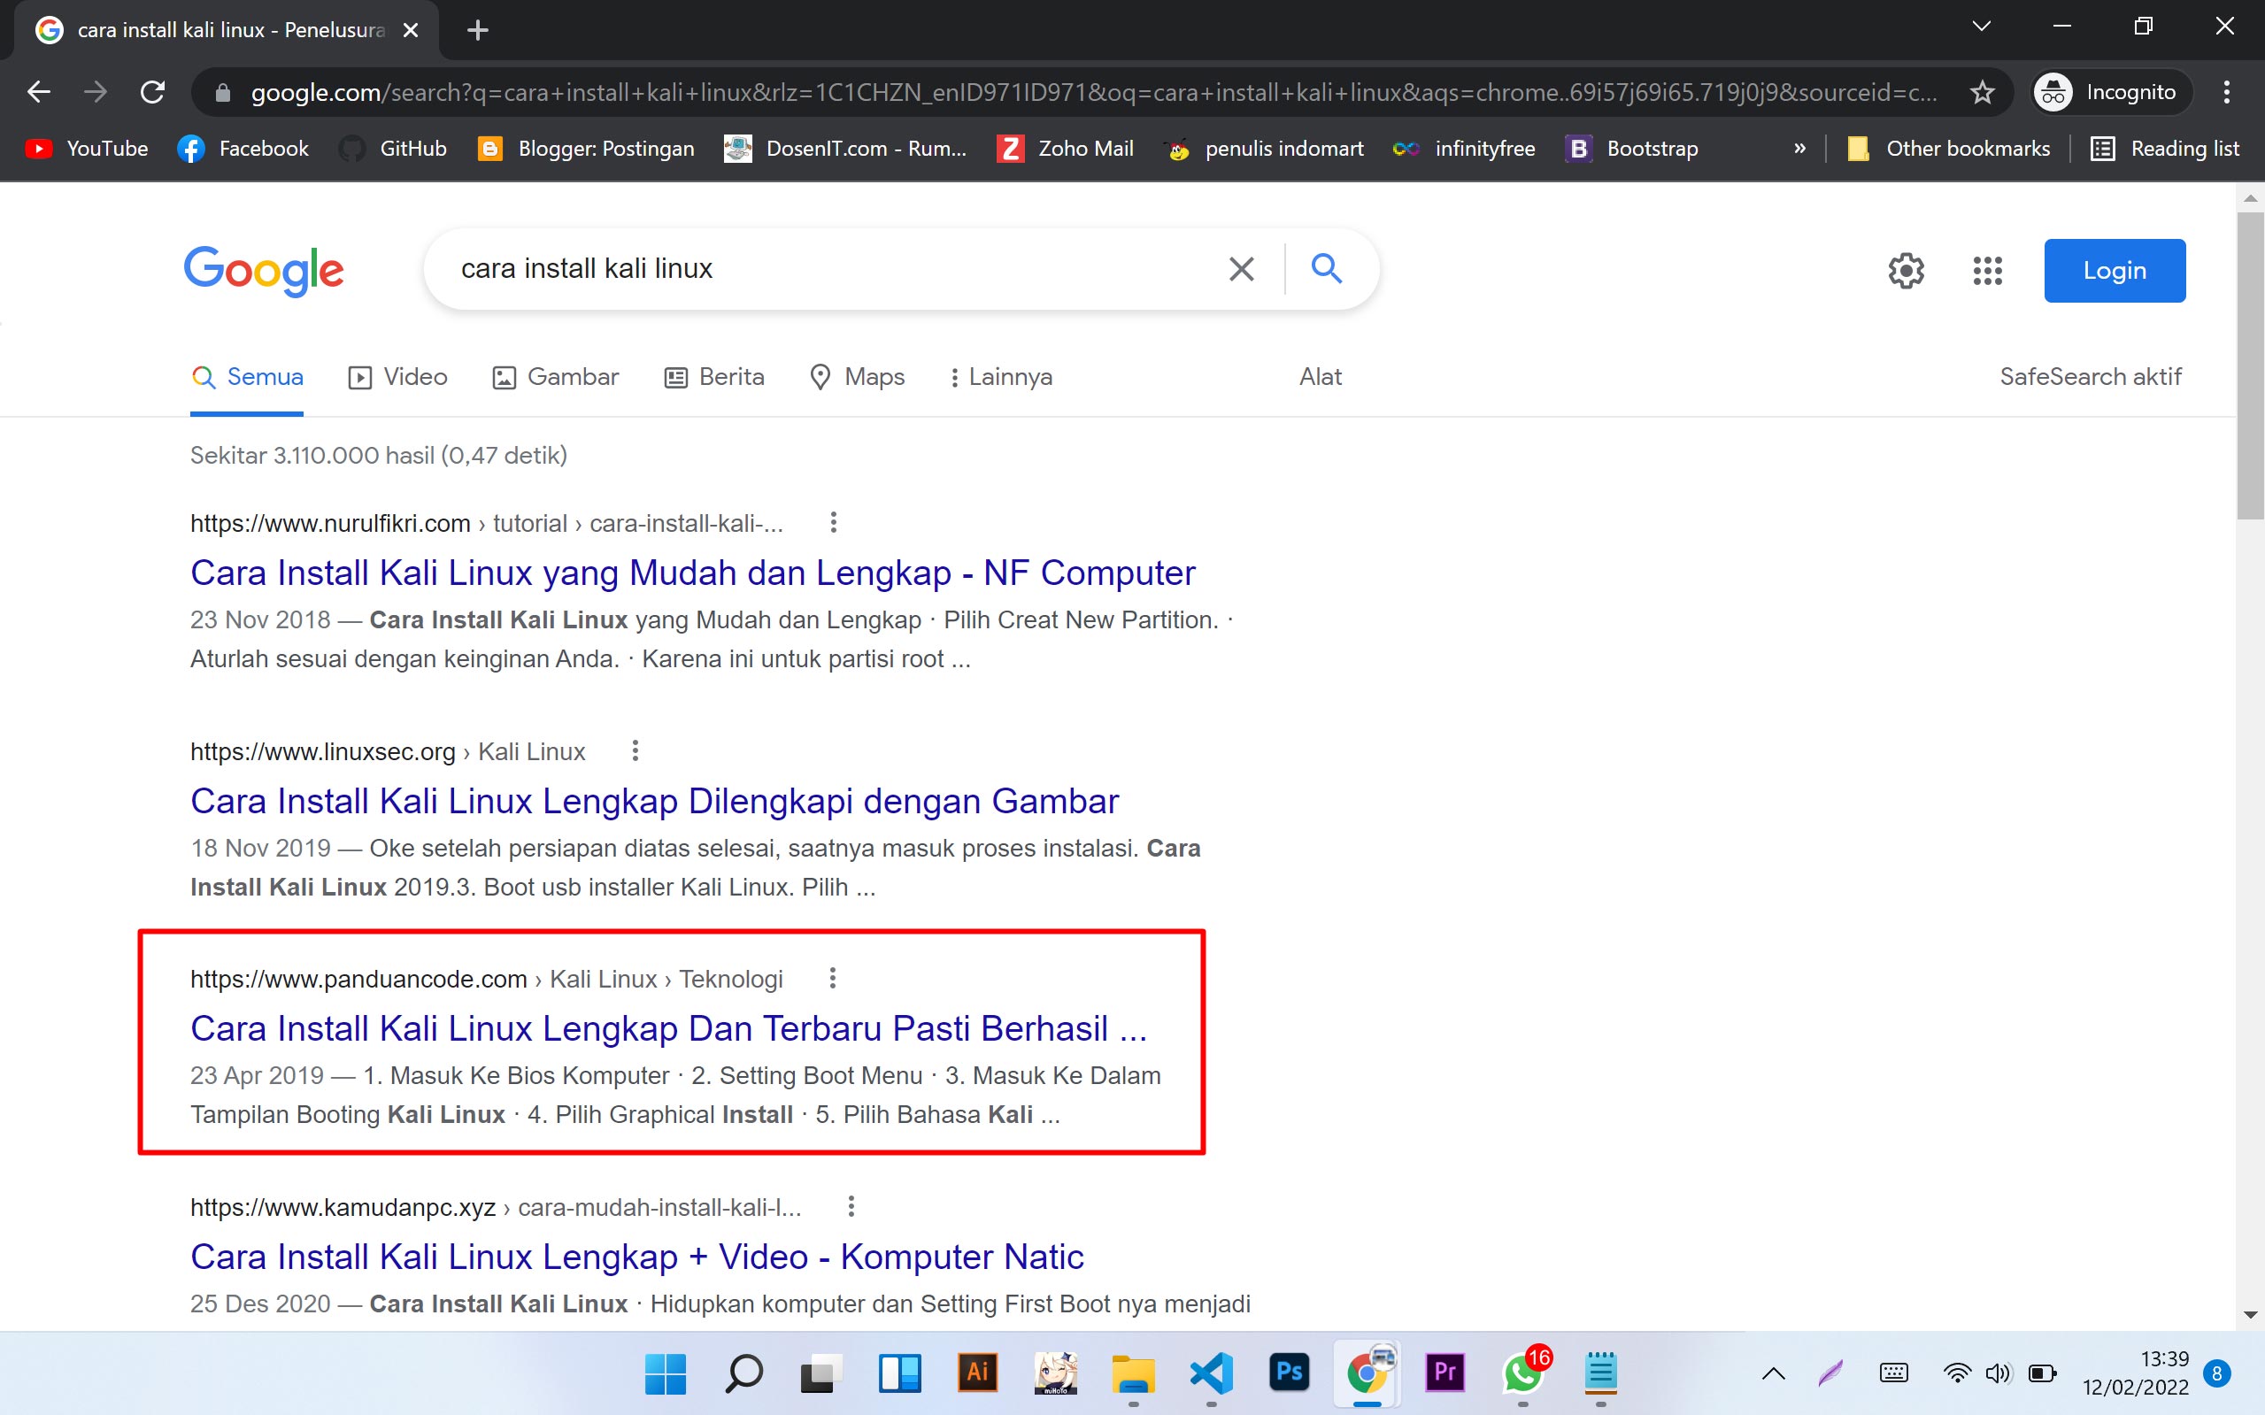Switch to the Gambar tab

(x=556, y=377)
